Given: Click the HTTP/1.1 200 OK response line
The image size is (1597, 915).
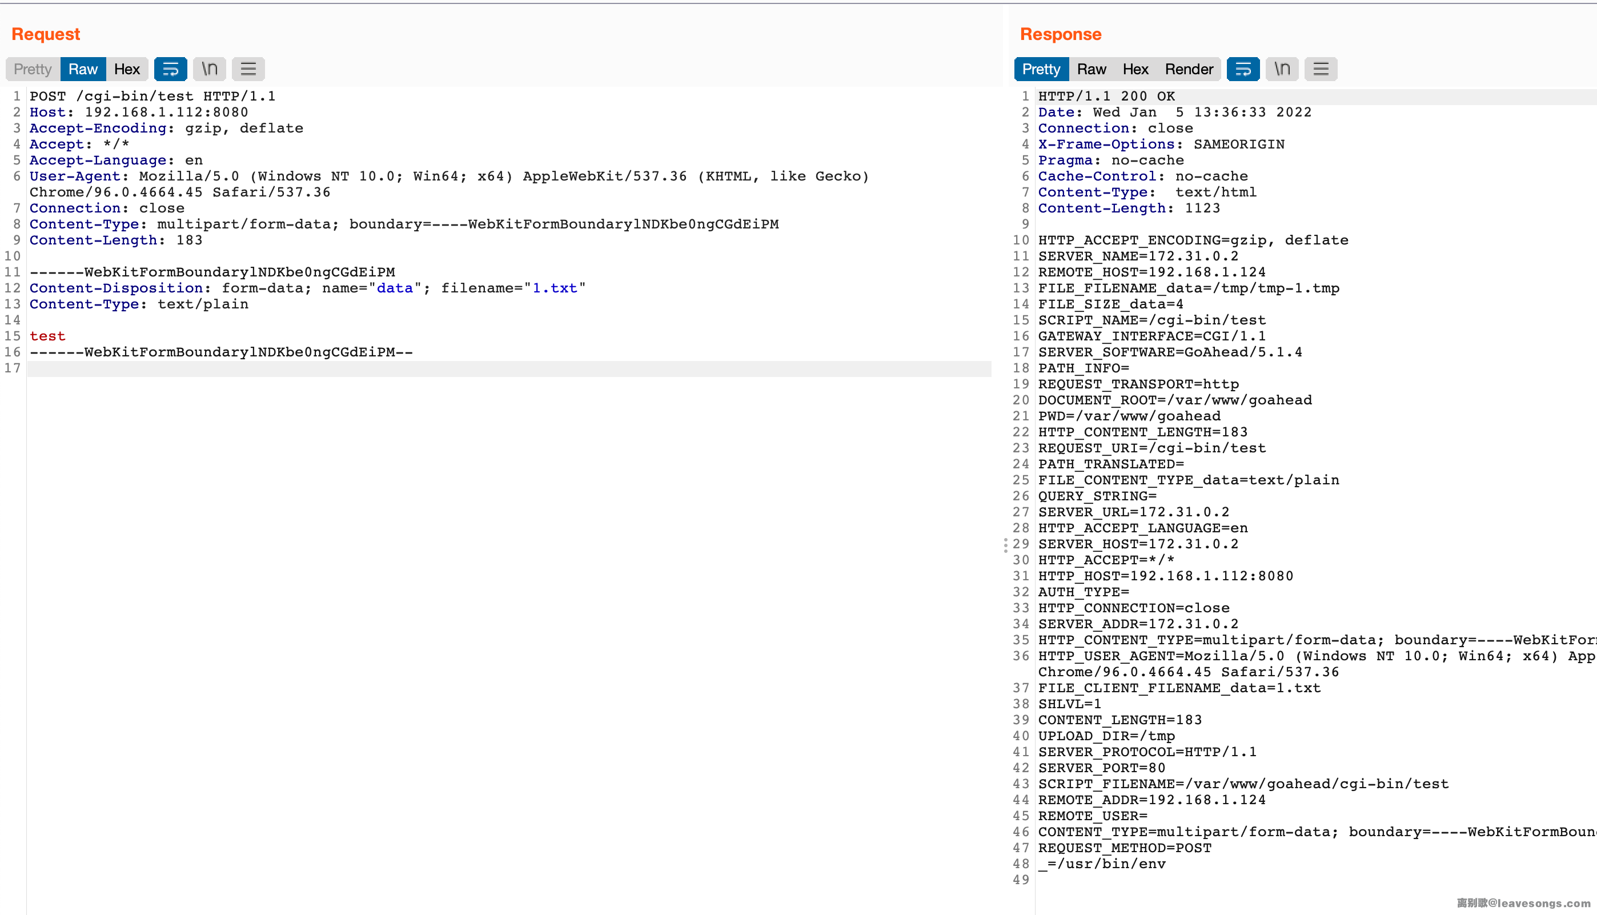Looking at the screenshot, I should (x=1106, y=96).
